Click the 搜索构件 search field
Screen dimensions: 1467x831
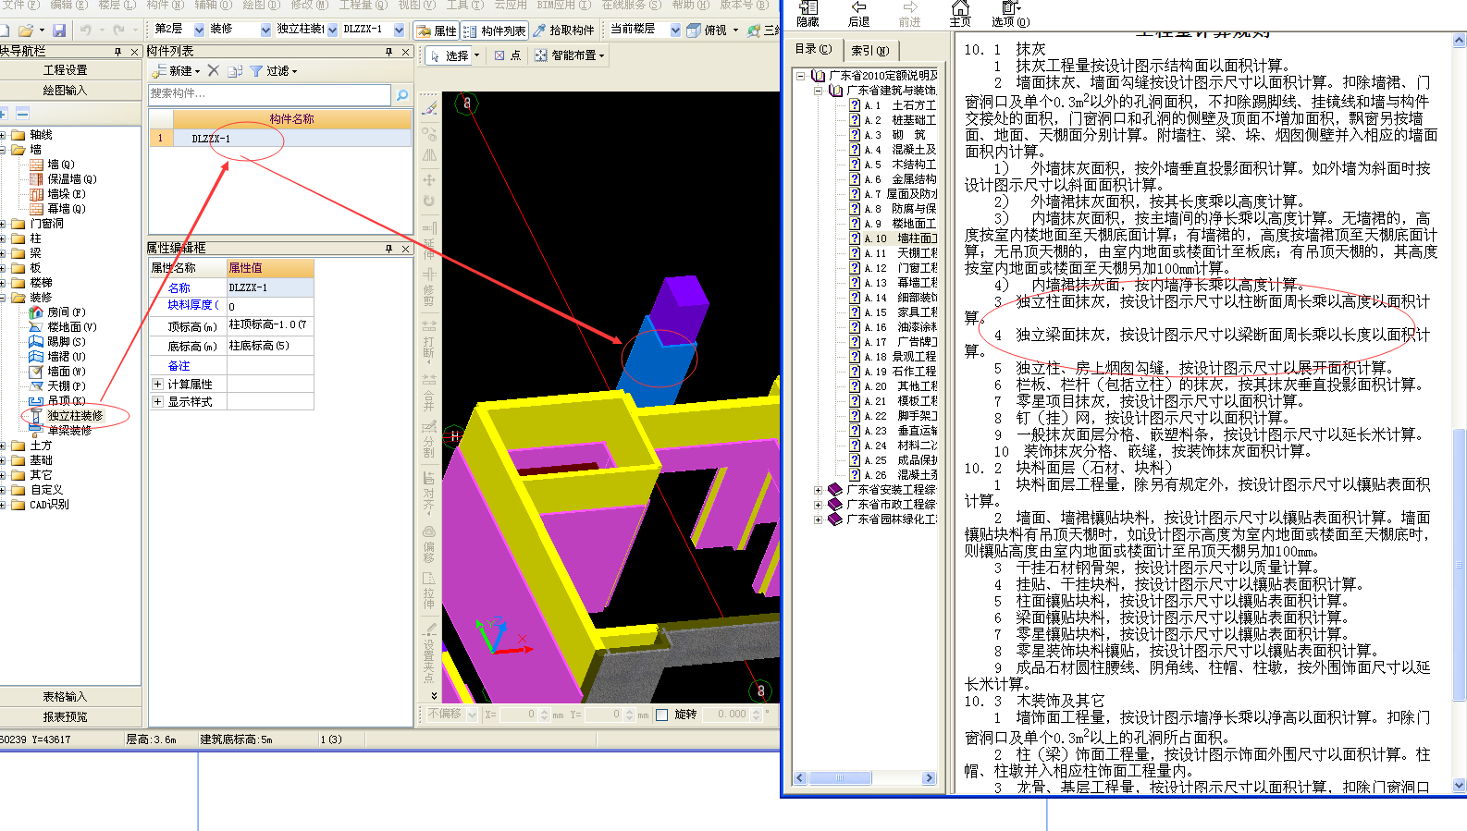pos(270,94)
